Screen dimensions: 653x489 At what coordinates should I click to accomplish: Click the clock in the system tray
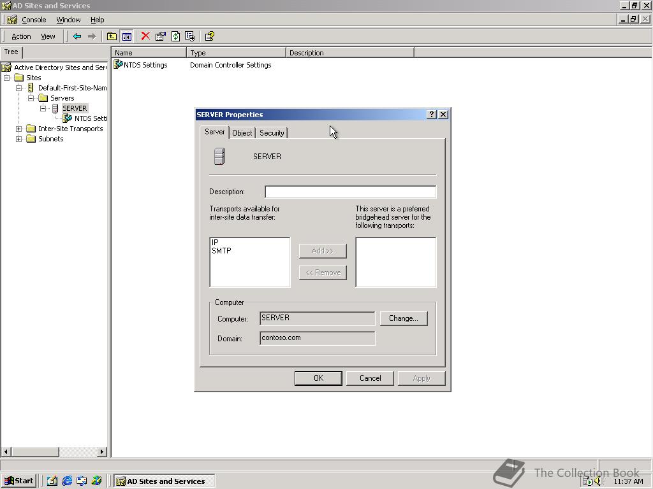pyautogui.click(x=628, y=481)
